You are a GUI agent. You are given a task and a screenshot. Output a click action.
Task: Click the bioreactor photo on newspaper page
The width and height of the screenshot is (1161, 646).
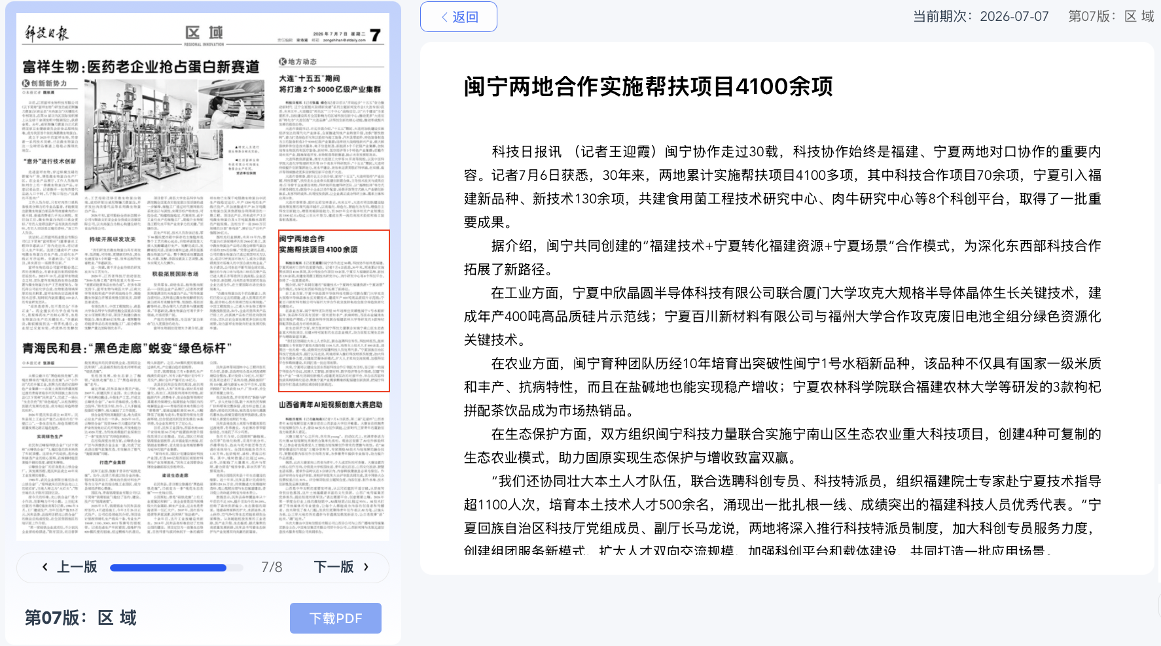pyautogui.click(x=173, y=136)
